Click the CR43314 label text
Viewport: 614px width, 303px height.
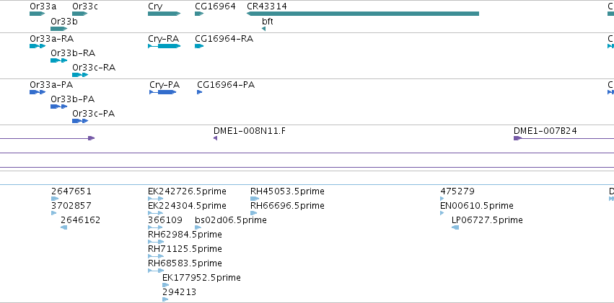[x=267, y=6]
